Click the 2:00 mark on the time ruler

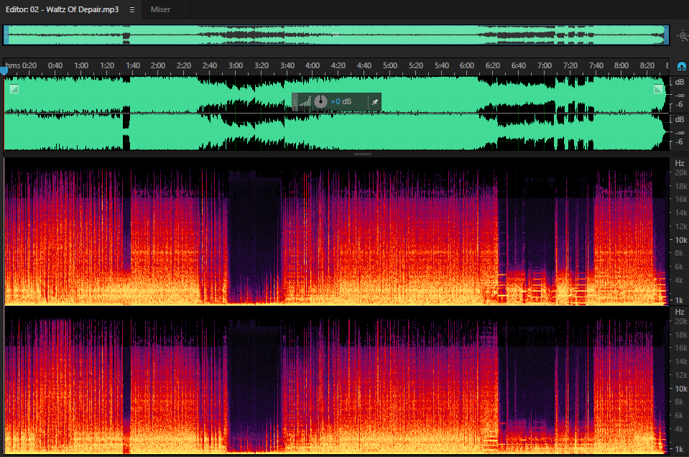pos(158,65)
